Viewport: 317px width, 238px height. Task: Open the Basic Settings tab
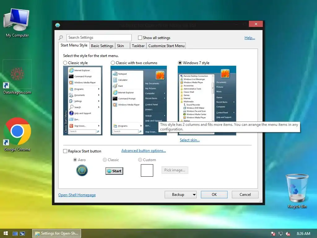point(102,46)
